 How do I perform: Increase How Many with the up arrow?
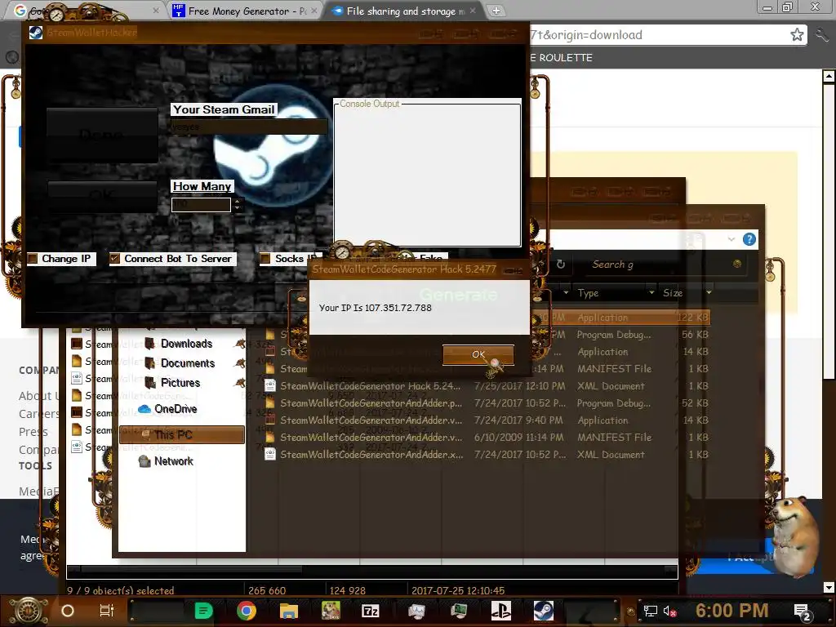click(238, 202)
